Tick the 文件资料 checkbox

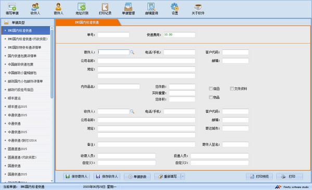pyautogui.click(x=232, y=88)
